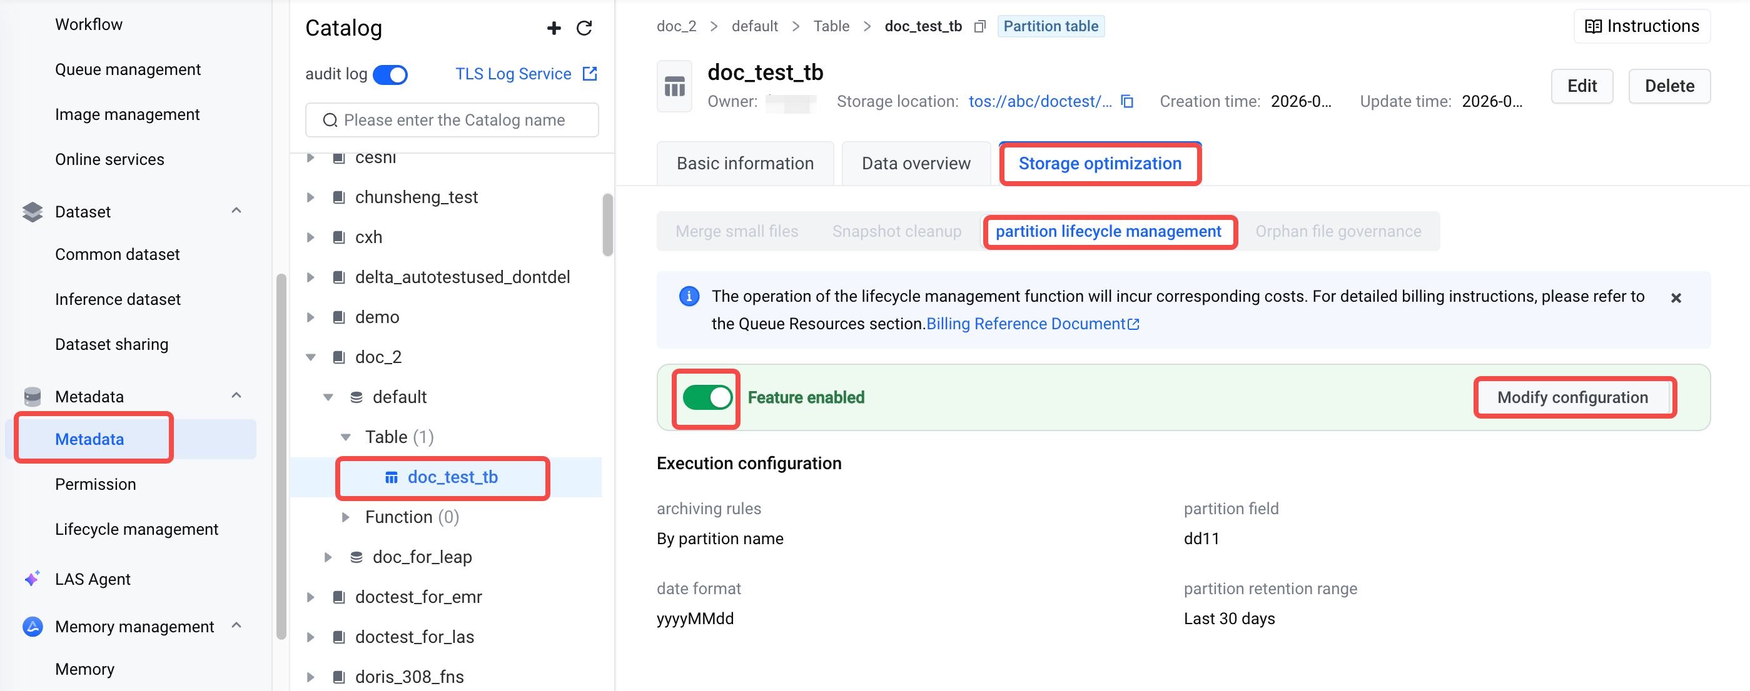Collapse the default database node
This screenshot has height=691, width=1750.
click(x=328, y=397)
